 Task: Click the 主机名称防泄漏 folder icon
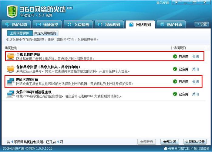click(11, 56)
